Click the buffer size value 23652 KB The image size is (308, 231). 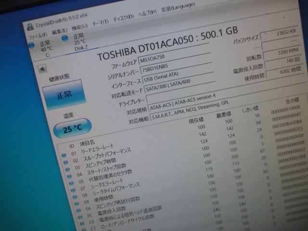(279, 33)
